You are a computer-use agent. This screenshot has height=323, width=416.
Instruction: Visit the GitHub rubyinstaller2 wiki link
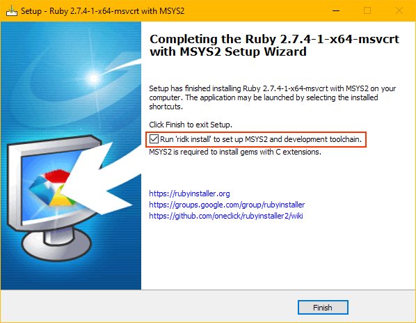coord(226,216)
